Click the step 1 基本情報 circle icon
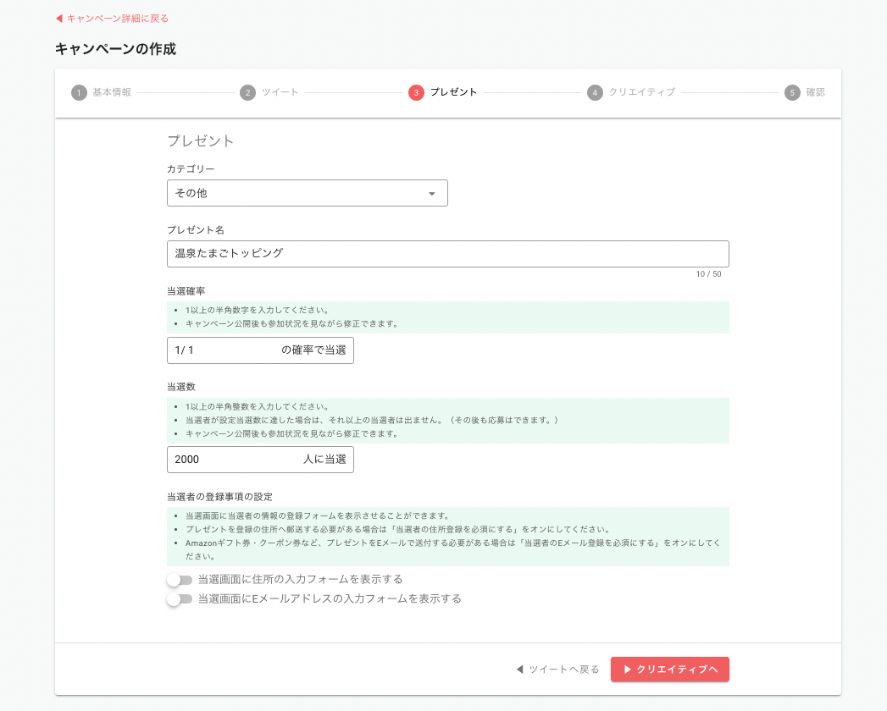 (x=77, y=93)
